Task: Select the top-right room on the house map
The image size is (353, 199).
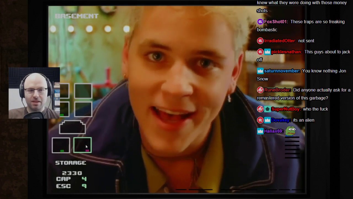Action: [83, 91]
